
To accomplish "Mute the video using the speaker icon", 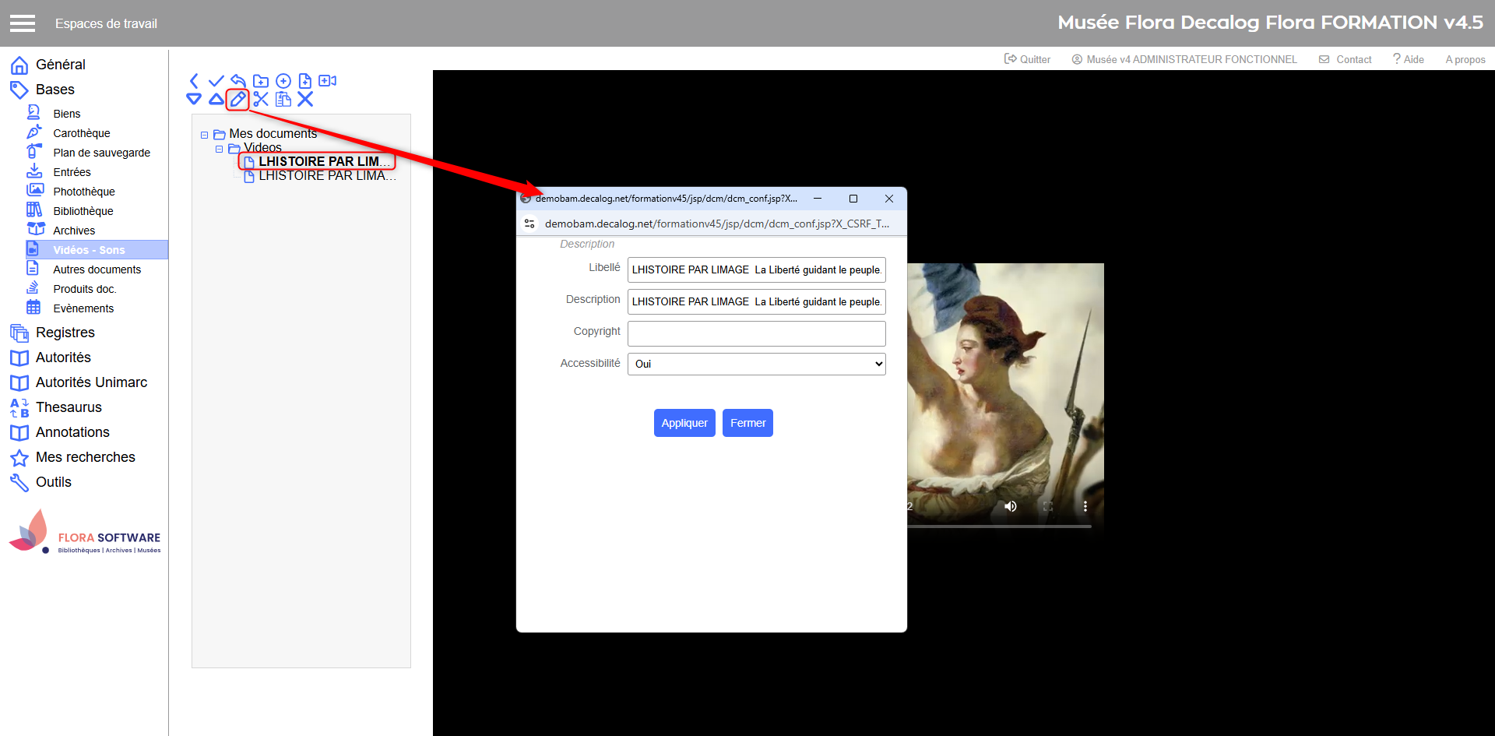I will [1011, 506].
